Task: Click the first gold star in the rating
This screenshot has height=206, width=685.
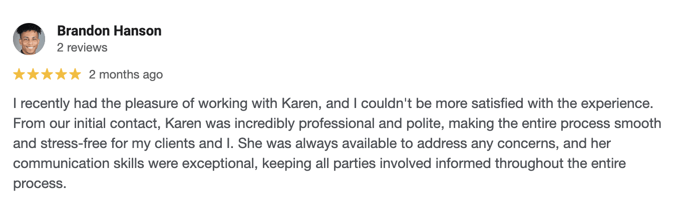Action: 19,75
